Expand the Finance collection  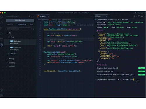tap(7, 67)
